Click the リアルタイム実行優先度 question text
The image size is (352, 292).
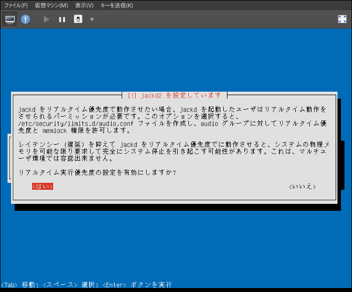[97, 172]
